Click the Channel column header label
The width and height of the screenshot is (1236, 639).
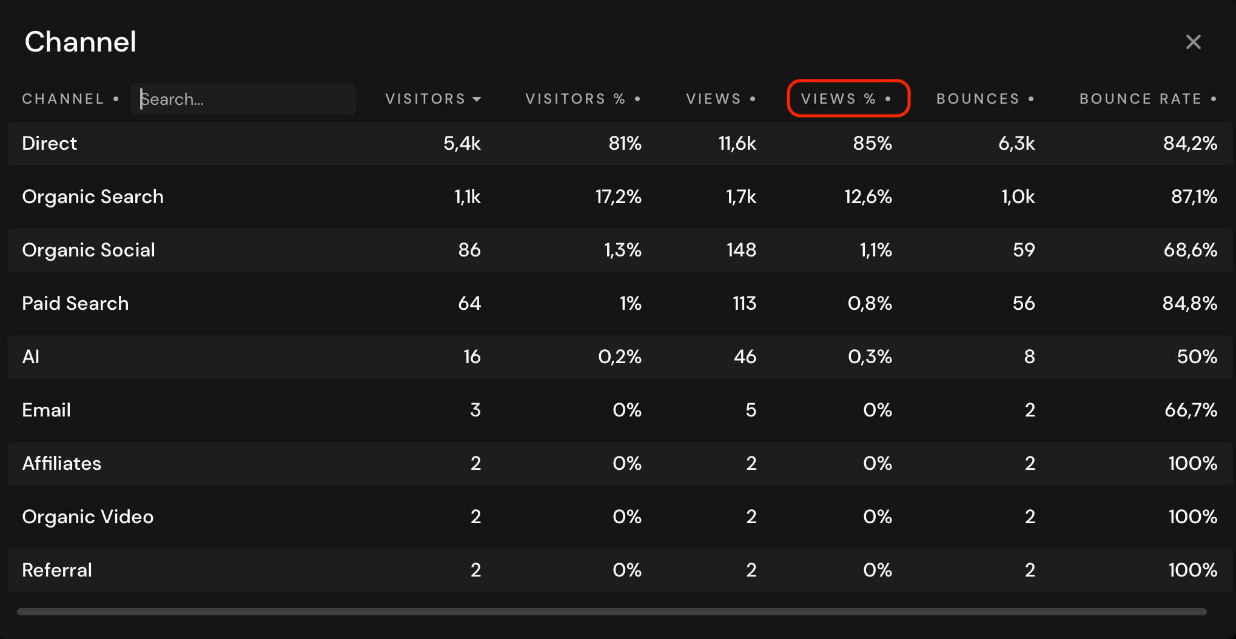click(63, 99)
